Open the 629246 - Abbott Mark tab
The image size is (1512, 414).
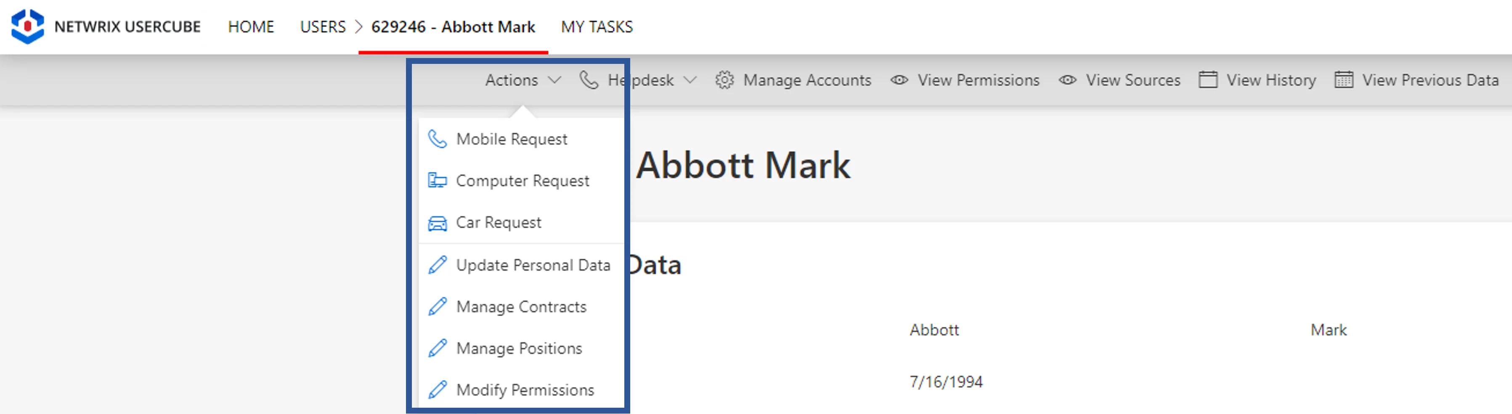tap(453, 27)
